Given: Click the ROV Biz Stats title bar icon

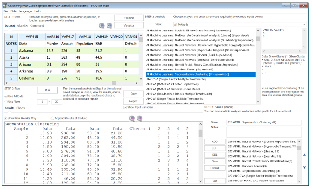Looking at the screenshot, I should (5, 6).
